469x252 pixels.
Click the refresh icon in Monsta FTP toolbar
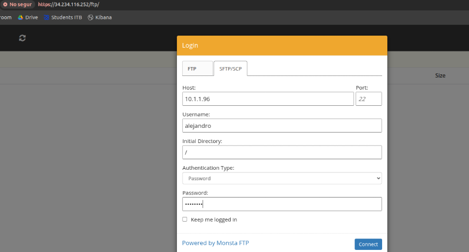click(x=22, y=38)
